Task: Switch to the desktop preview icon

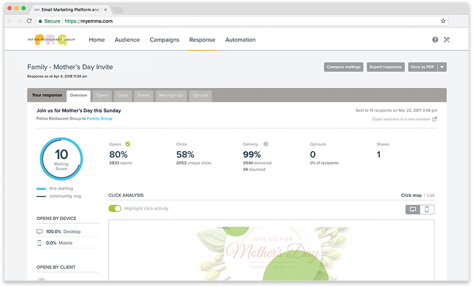Action: [x=413, y=209]
